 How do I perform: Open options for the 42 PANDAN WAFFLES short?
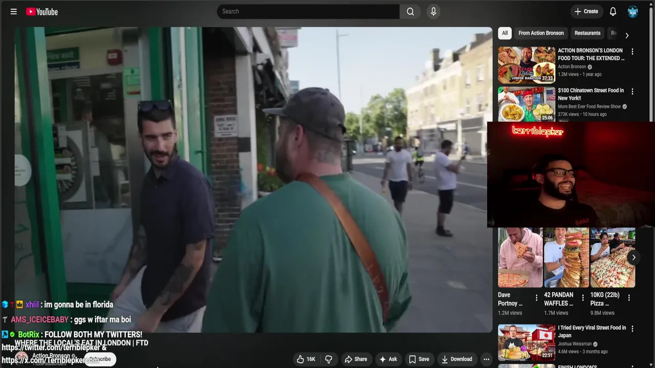[x=582, y=297]
